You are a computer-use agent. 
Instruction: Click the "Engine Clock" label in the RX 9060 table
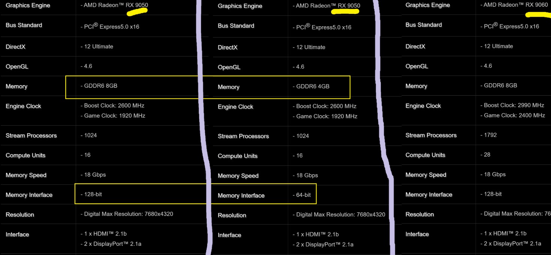coord(423,106)
